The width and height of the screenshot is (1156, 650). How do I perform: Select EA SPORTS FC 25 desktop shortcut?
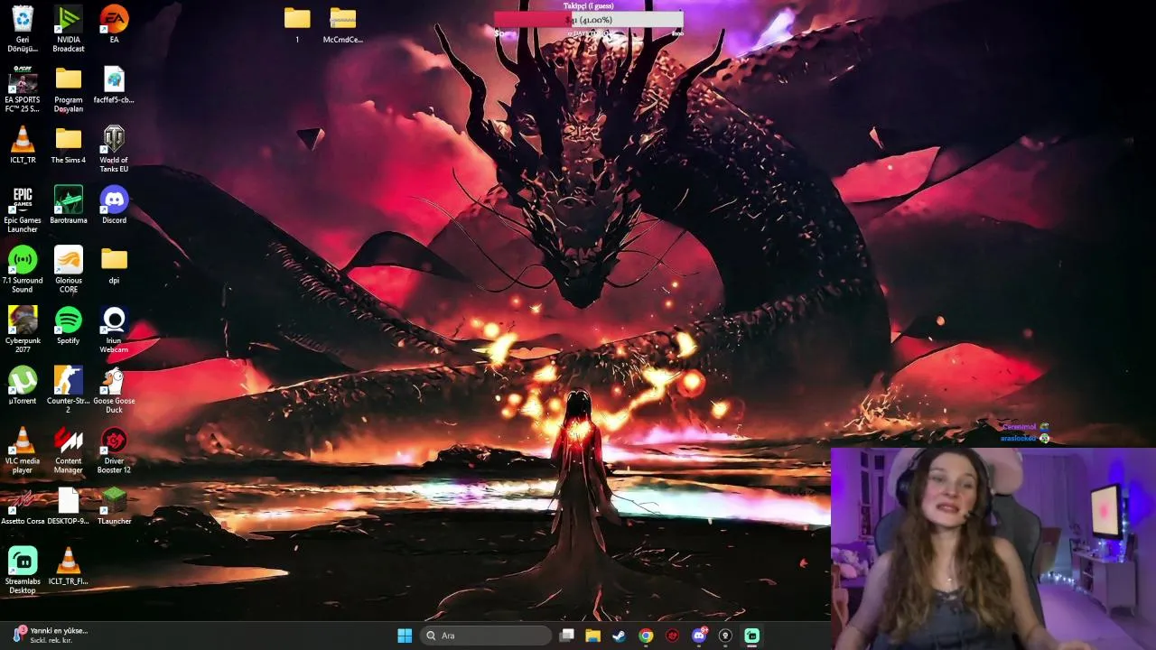(23, 88)
